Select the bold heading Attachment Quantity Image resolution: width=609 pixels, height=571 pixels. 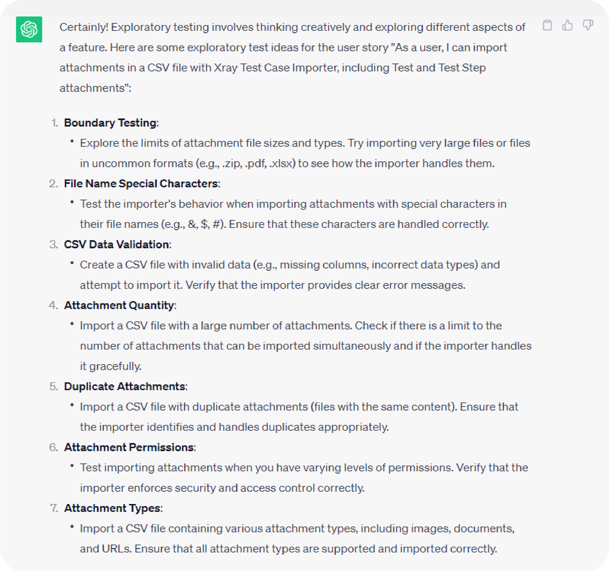point(119,305)
